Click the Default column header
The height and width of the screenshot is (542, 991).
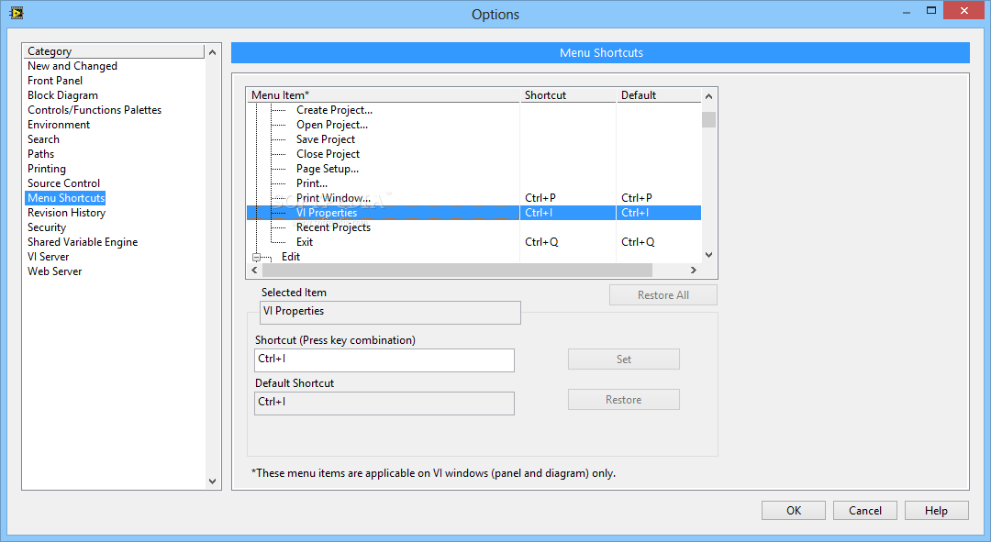pos(659,94)
